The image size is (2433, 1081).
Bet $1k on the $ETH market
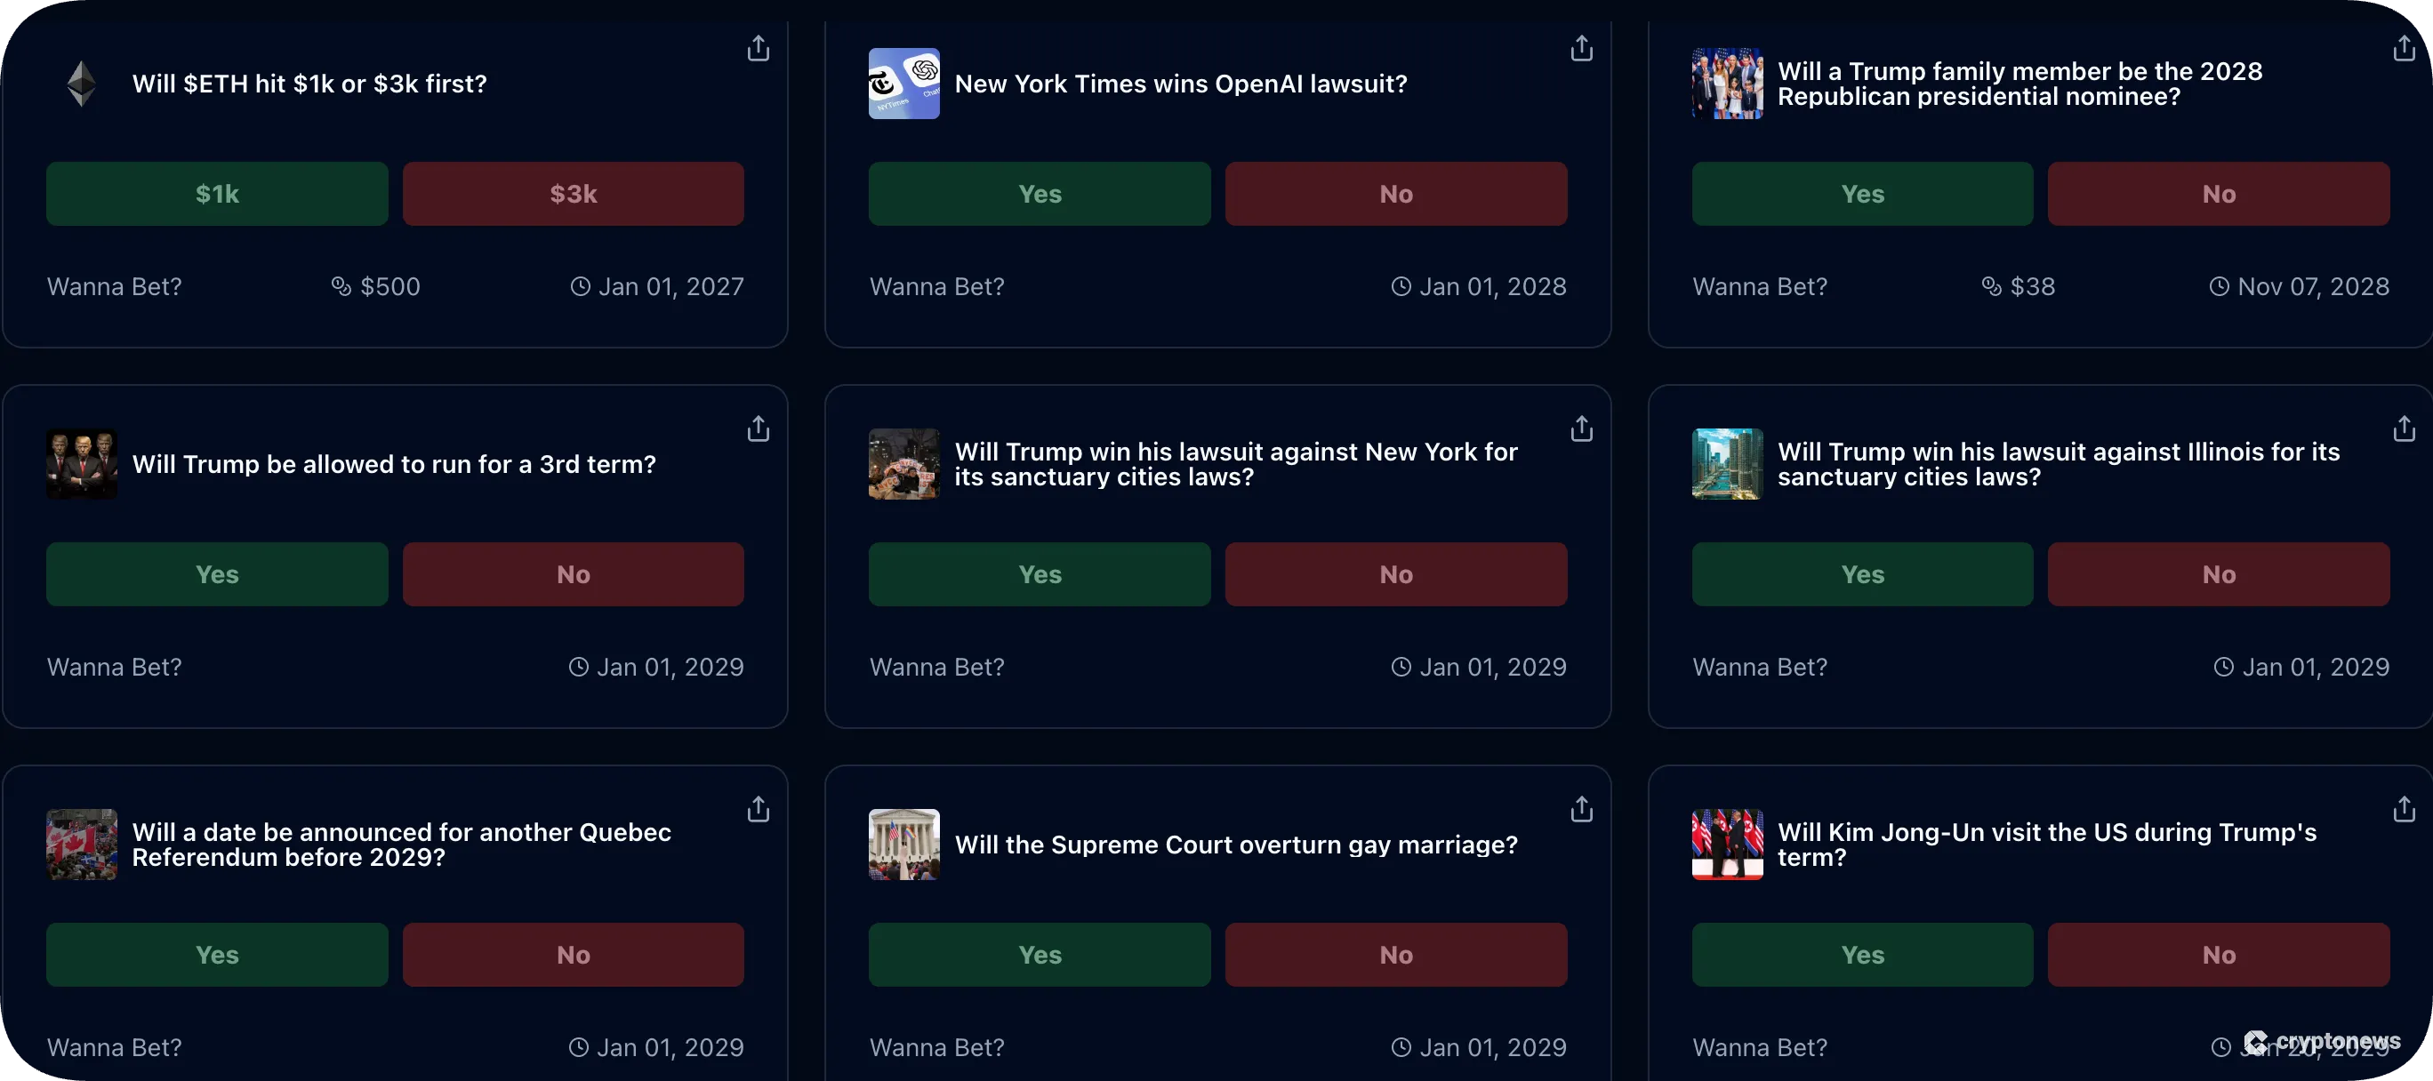point(216,194)
